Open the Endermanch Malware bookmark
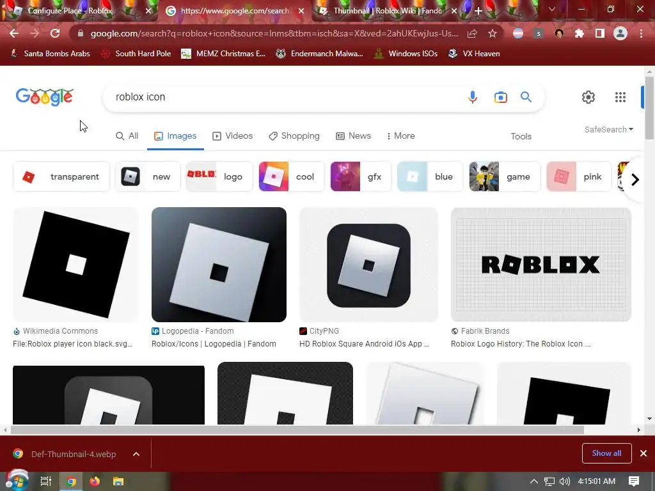 [x=320, y=54]
